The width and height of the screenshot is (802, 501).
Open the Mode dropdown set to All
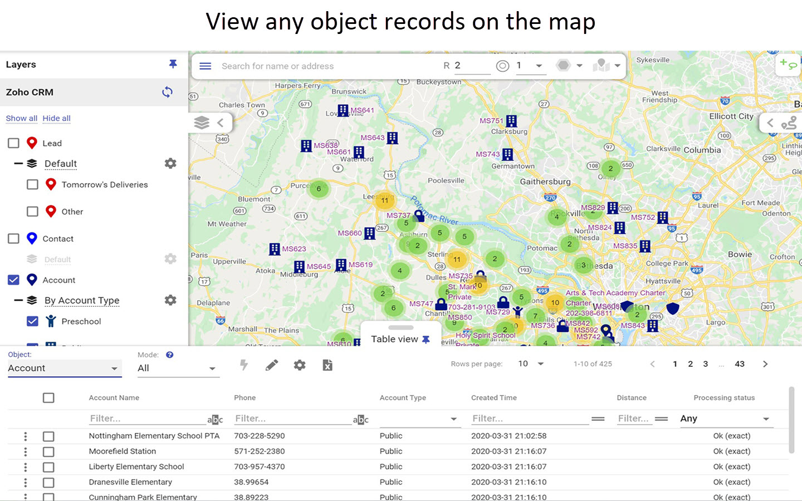pyautogui.click(x=177, y=368)
